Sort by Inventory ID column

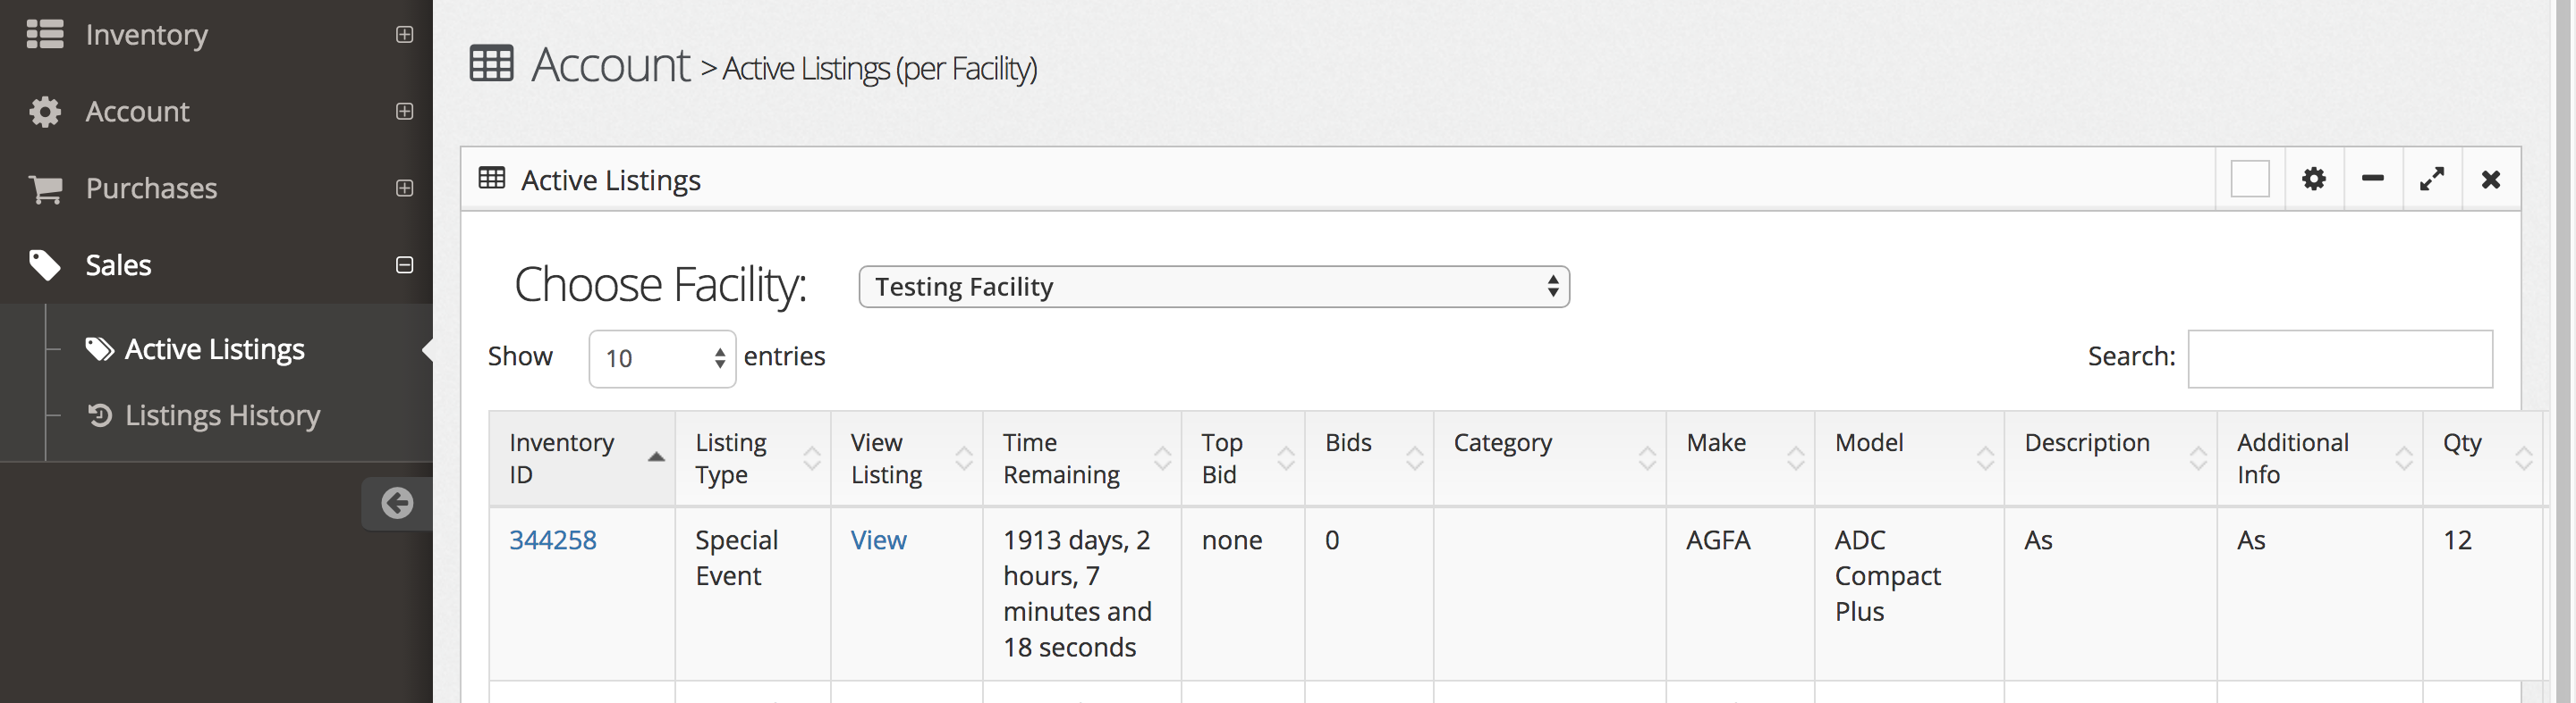[582, 458]
